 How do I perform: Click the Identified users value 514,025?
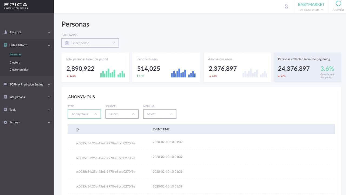pyautogui.click(x=148, y=69)
